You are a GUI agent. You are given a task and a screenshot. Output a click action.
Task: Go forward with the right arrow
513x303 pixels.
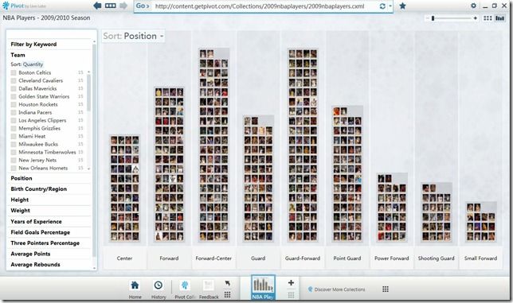tap(123, 6)
